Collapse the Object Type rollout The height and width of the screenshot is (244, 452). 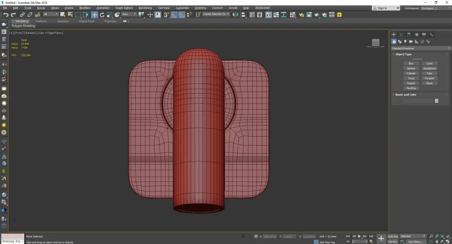pos(403,54)
